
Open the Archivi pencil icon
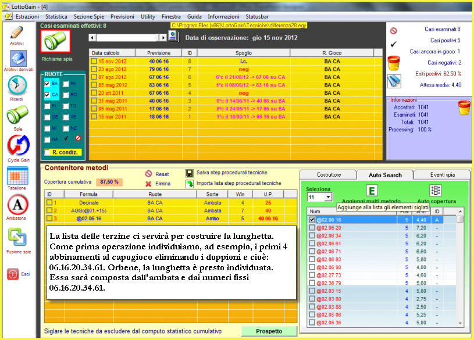pos(17,33)
